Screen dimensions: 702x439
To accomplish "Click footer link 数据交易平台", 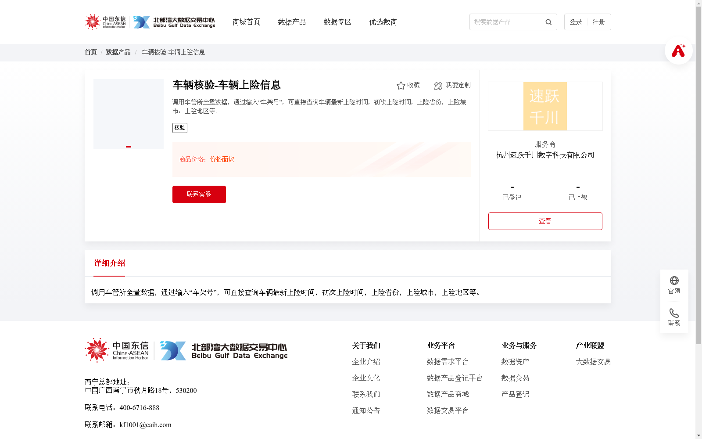I will click(448, 410).
